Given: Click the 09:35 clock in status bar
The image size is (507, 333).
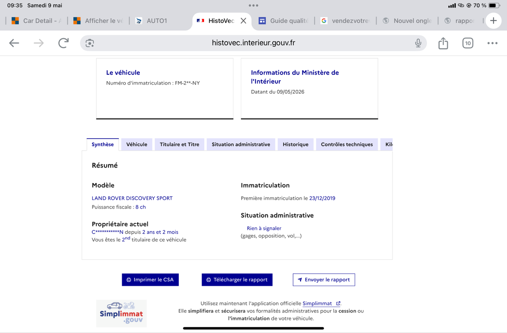Looking at the screenshot, I should [x=15, y=5].
